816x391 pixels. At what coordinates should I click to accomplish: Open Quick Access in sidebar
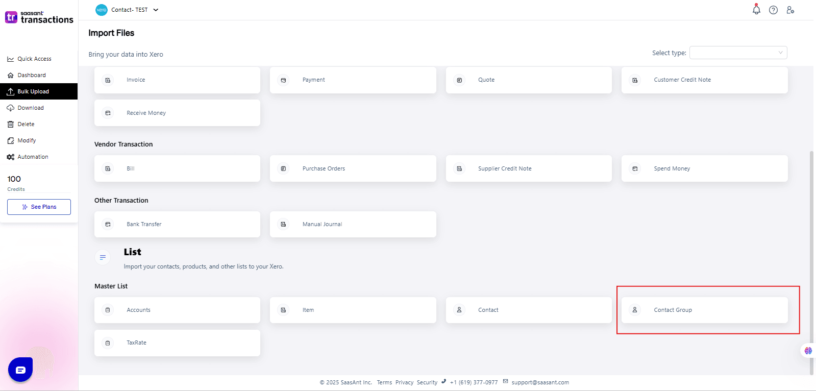(34, 59)
